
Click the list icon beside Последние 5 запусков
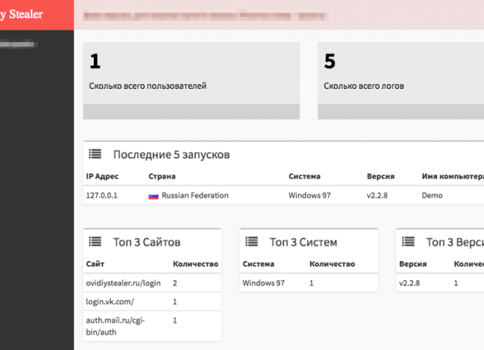tap(95, 154)
